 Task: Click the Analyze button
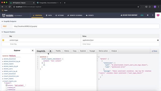pyautogui.click(x=114, y=51)
